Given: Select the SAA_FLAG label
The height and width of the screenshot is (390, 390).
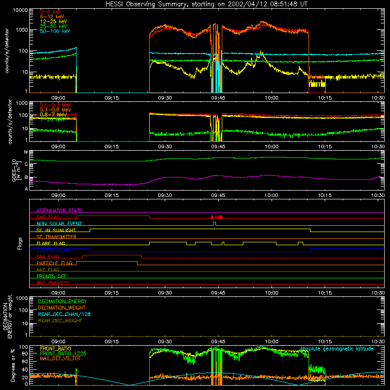Looking at the screenshot, I should tap(48, 256).
